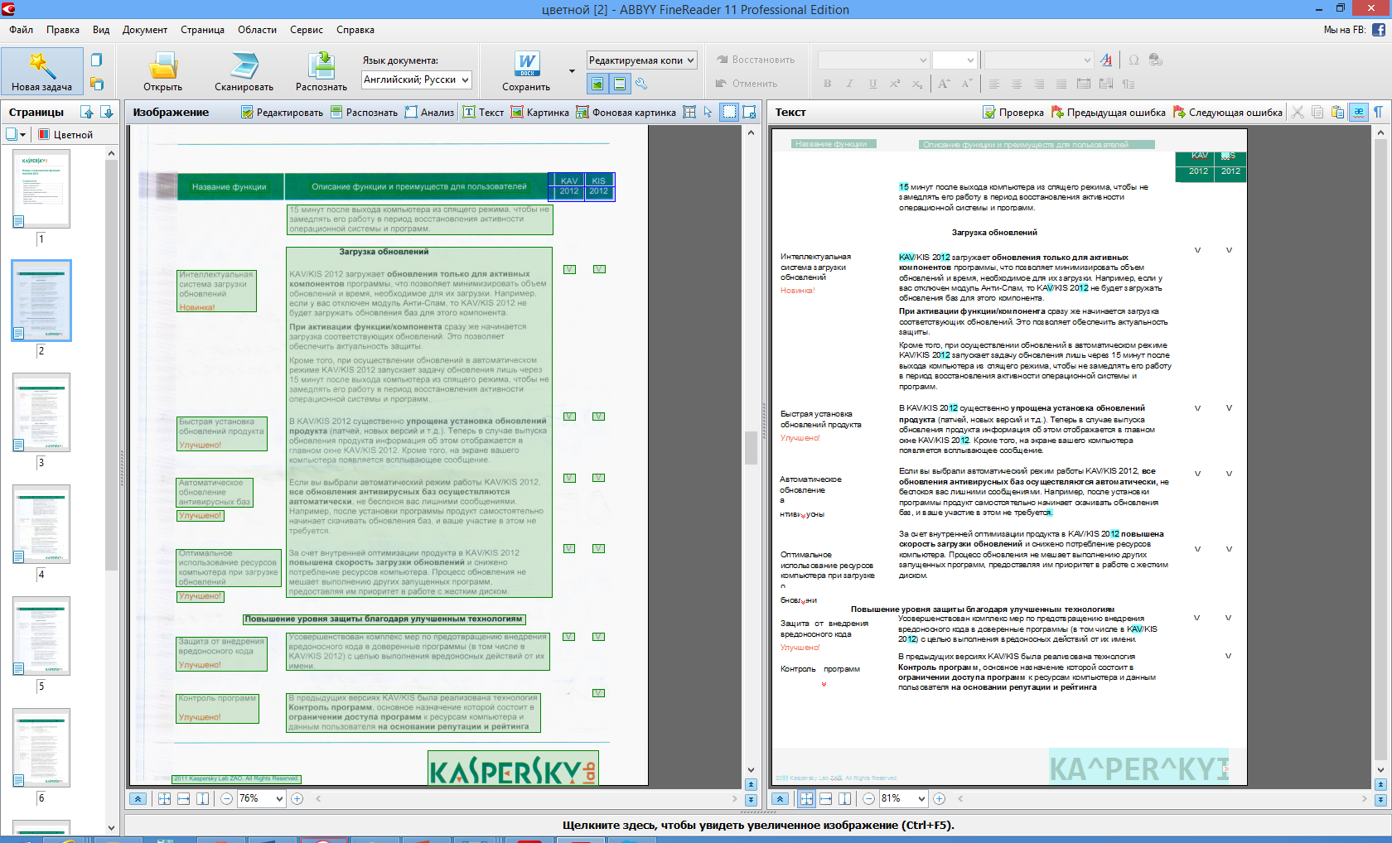Choose the arrow pointer tool
The height and width of the screenshot is (843, 1392).
coord(708,113)
